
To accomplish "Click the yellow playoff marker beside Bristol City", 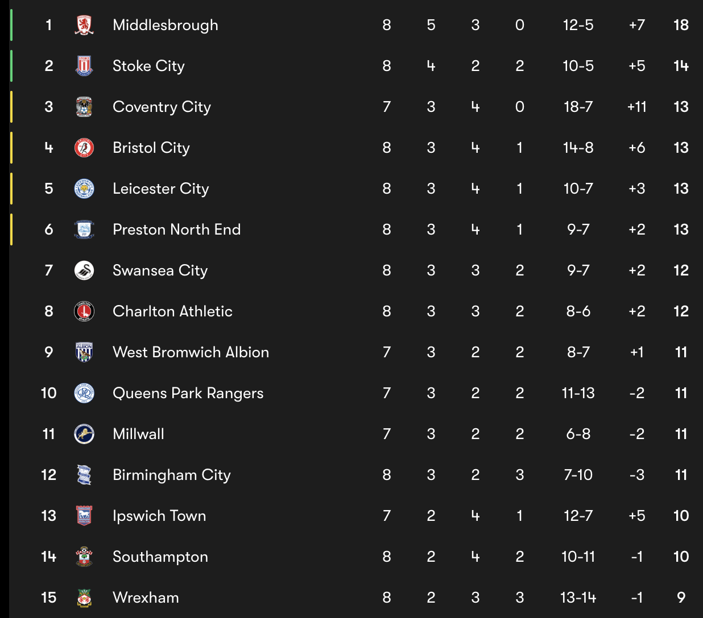I will click(11, 148).
